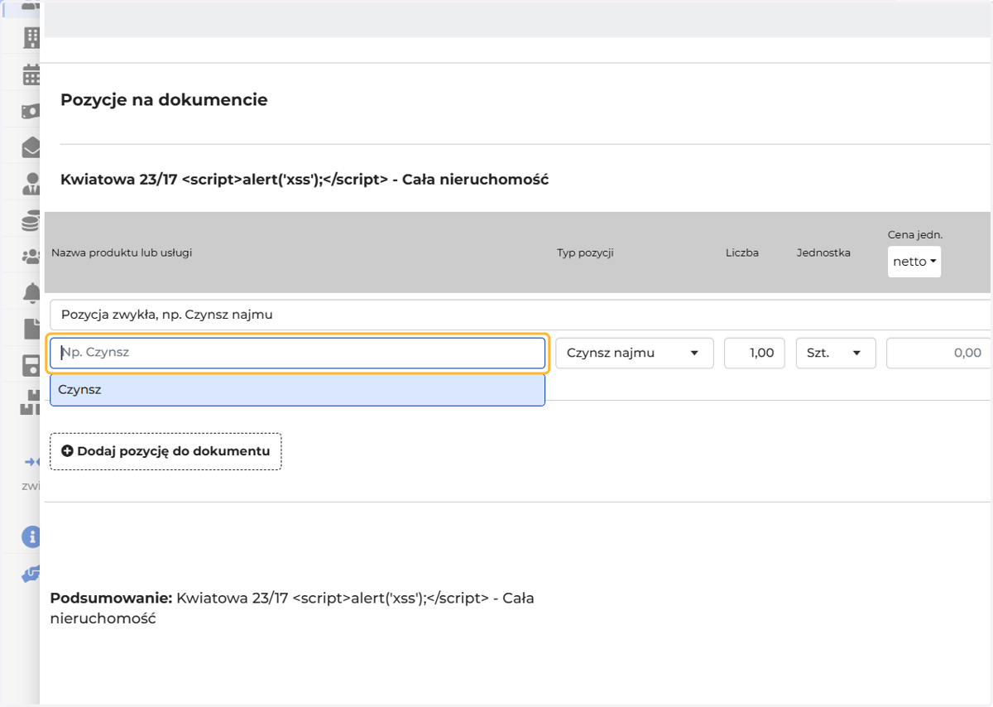The height and width of the screenshot is (707, 993).
Task: Open the stacked coins sidebar icon
Action: [x=31, y=221]
